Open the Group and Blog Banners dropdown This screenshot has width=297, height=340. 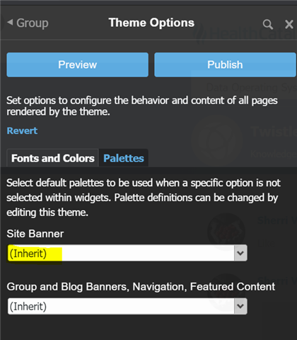127,306
